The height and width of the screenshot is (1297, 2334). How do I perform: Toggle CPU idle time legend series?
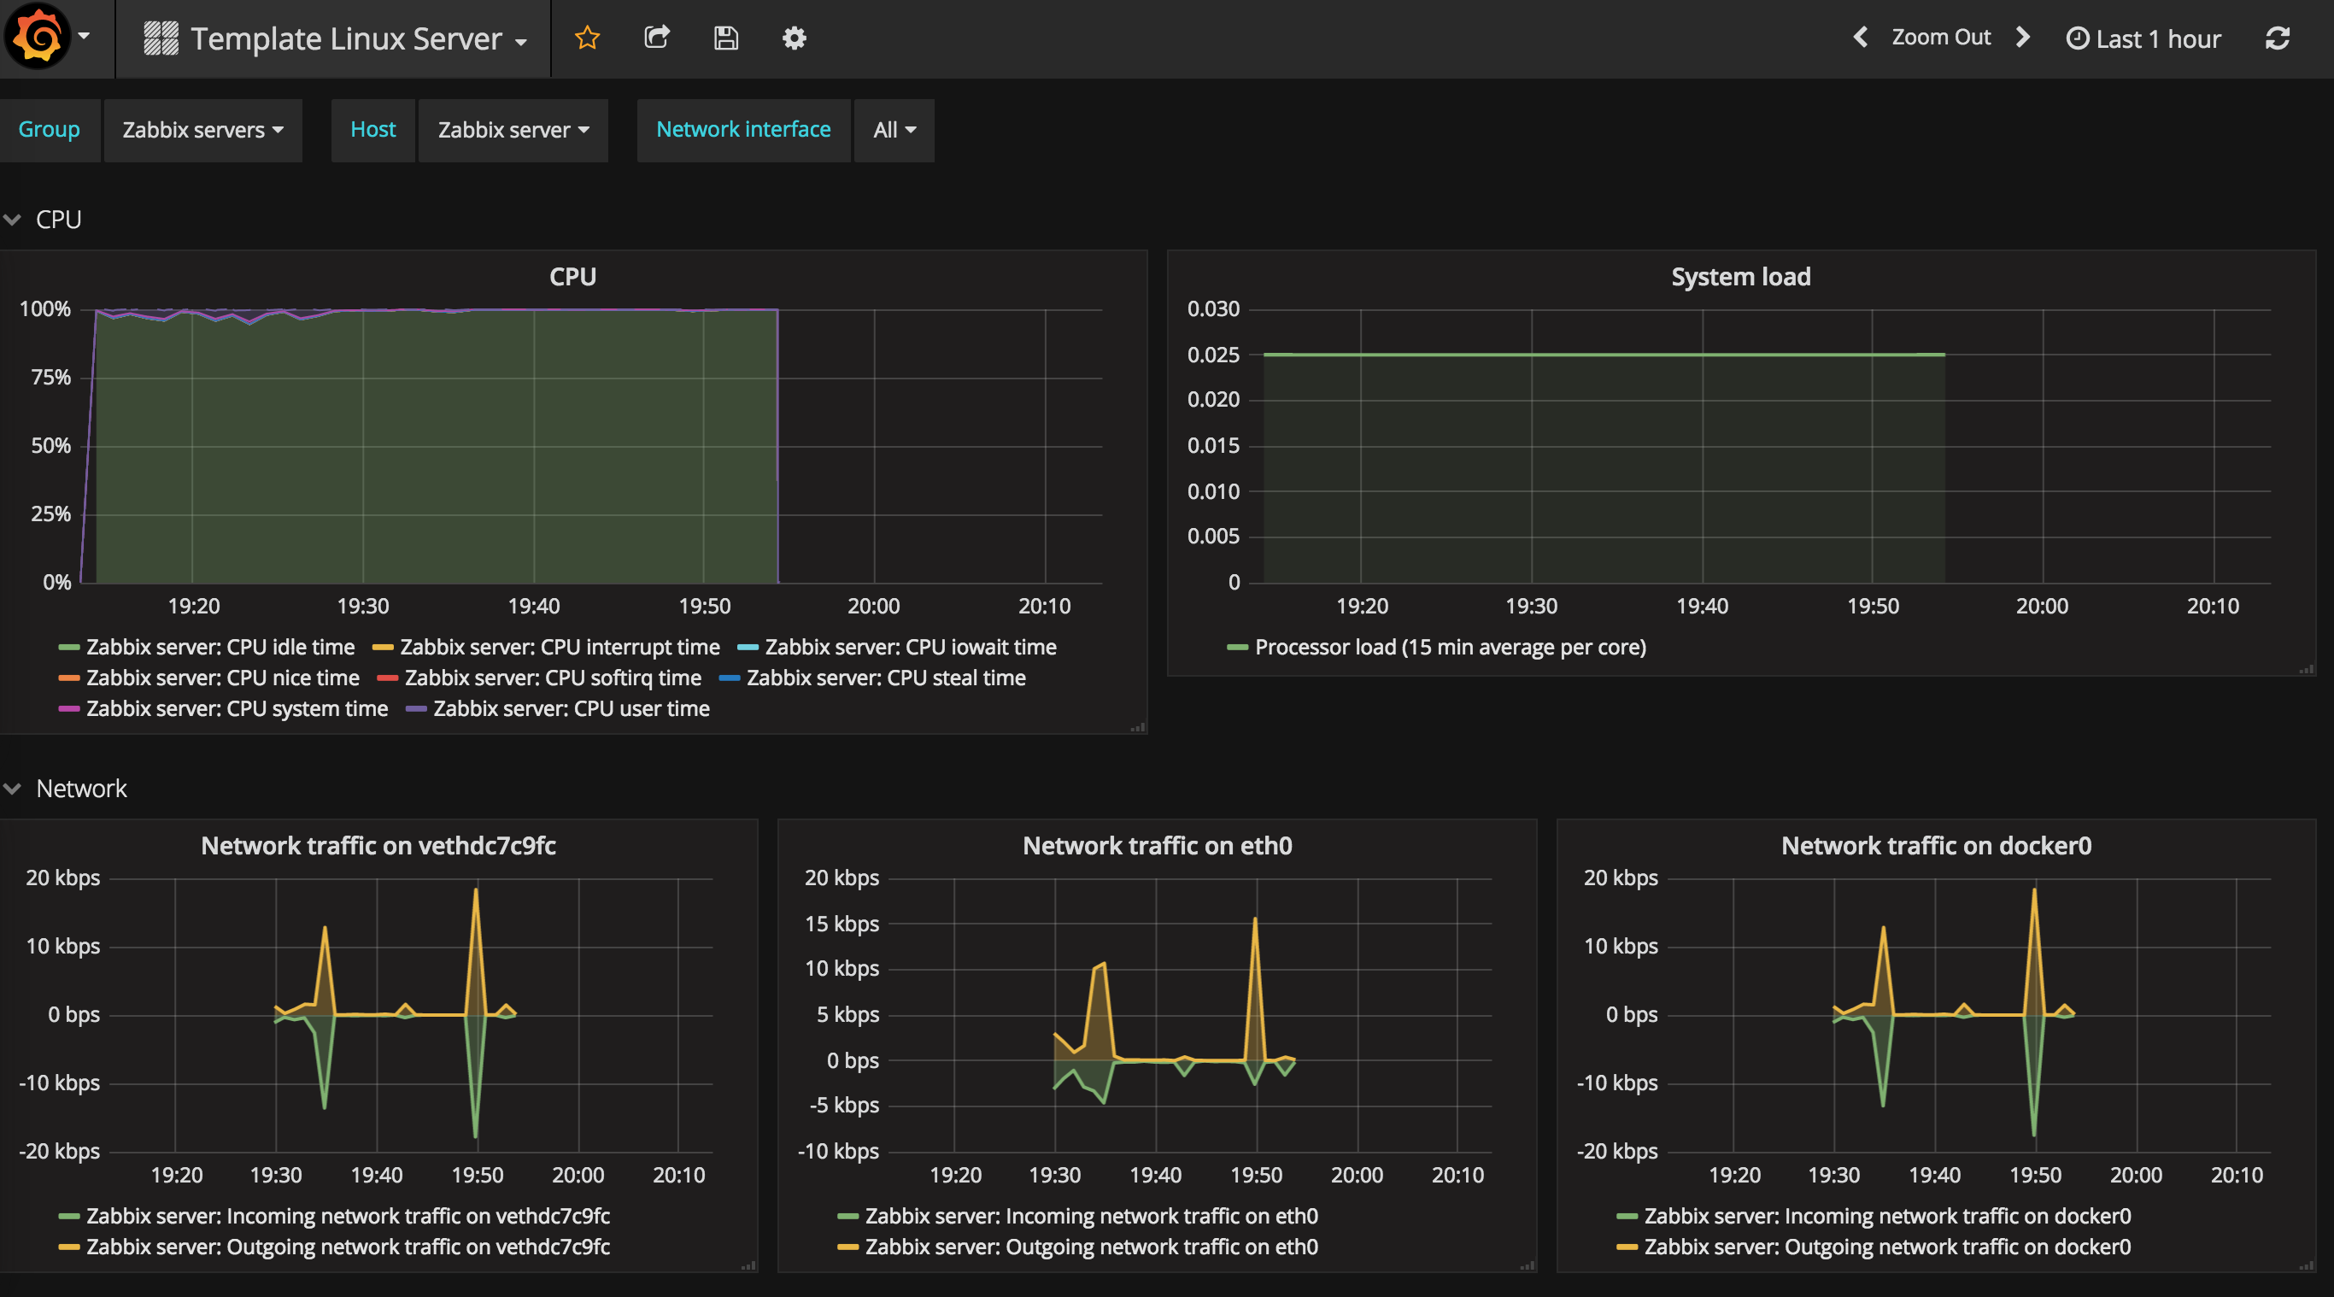pos(220,647)
